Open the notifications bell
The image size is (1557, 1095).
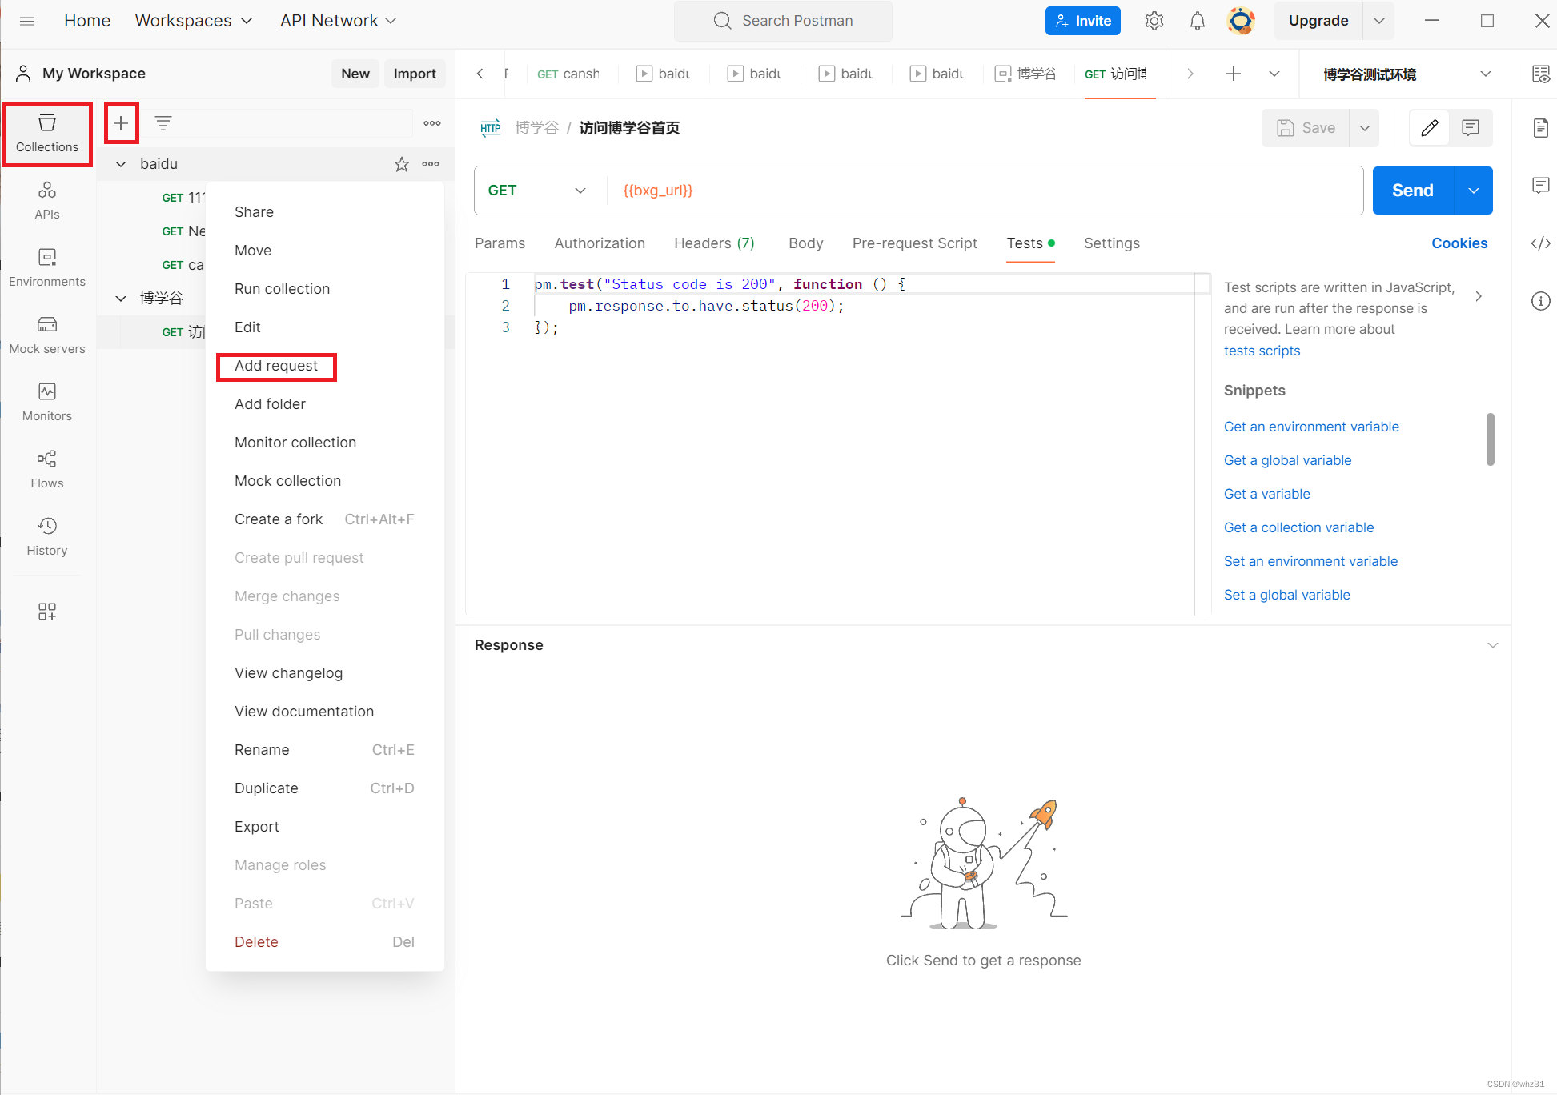pyautogui.click(x=1197, y=21)
